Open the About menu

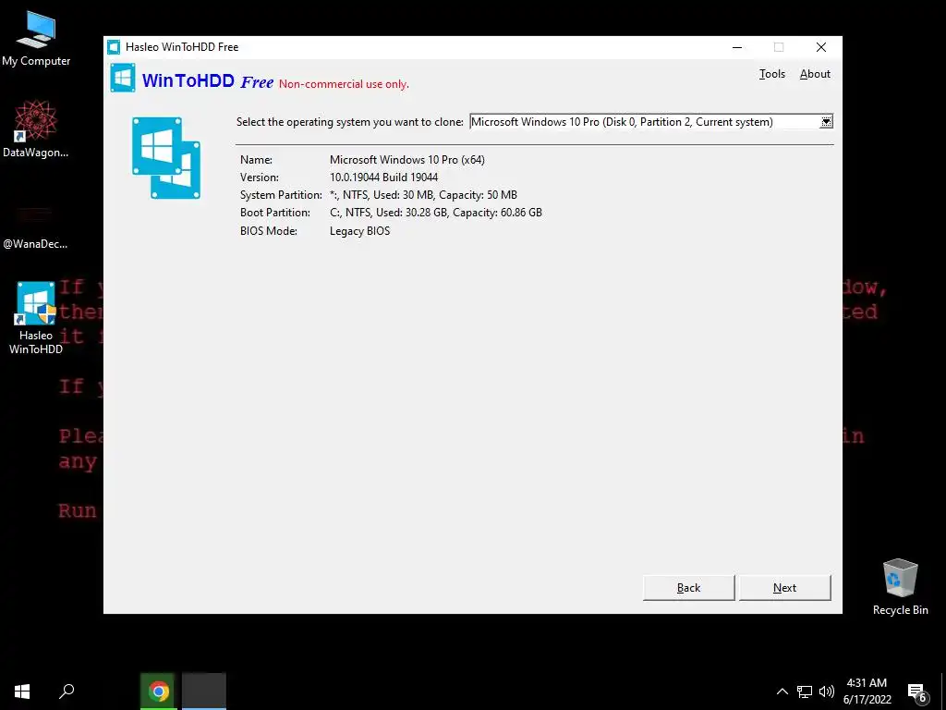(815, 74)
